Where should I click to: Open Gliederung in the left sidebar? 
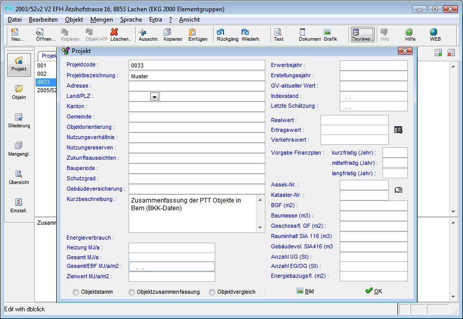pyautogui.click(x=19, y=121)
